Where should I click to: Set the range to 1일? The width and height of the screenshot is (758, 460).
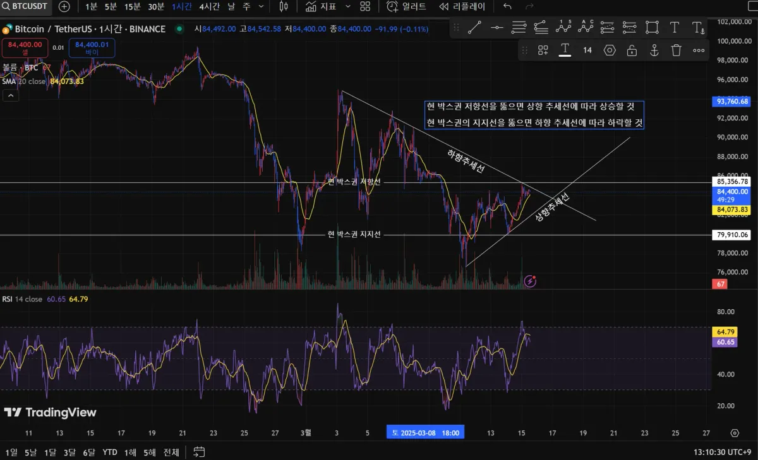11,452
